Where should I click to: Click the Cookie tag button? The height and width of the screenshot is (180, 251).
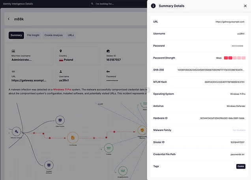[241, 167]
